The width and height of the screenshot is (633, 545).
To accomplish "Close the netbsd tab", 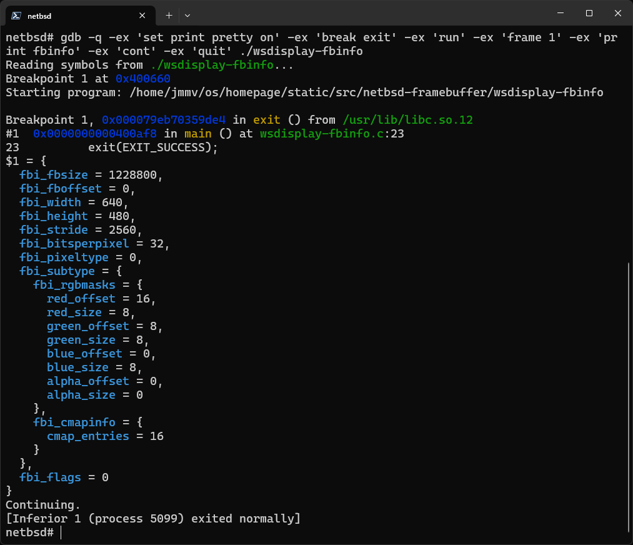I will pyautogui.click(x=142, y=16).
